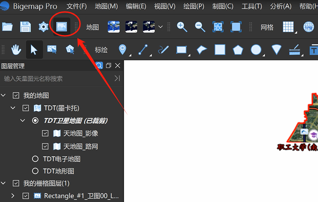
Task: Select the line drawing tool
Action: coord(143,50)
